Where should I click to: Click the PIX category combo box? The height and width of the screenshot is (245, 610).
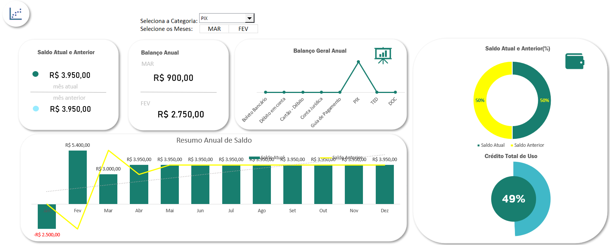222,18
